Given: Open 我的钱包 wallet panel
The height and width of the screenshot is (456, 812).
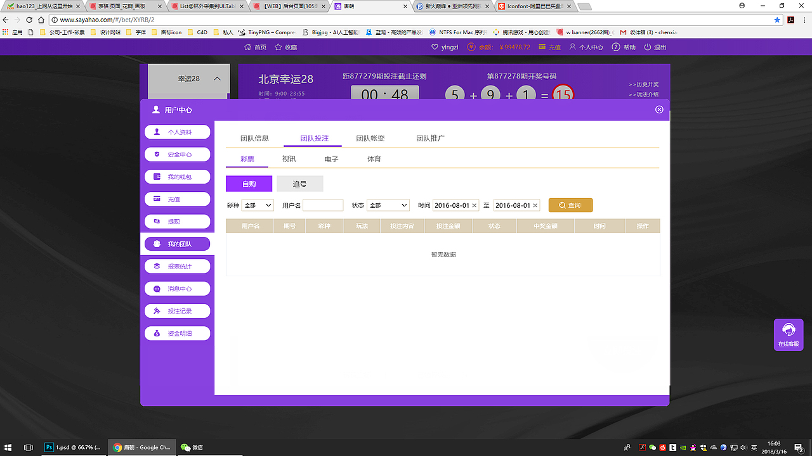Looking at the screenshot, I should (177, 176).
